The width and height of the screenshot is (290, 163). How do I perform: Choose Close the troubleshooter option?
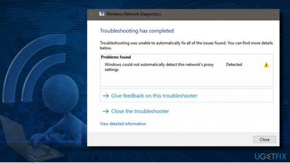point(136,111)
